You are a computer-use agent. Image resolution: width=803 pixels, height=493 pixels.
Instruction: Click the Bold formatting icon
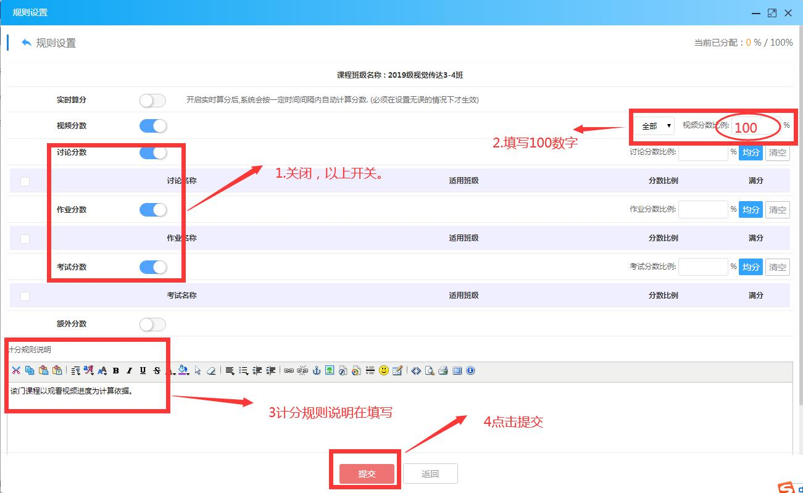[x=115, y=371]
